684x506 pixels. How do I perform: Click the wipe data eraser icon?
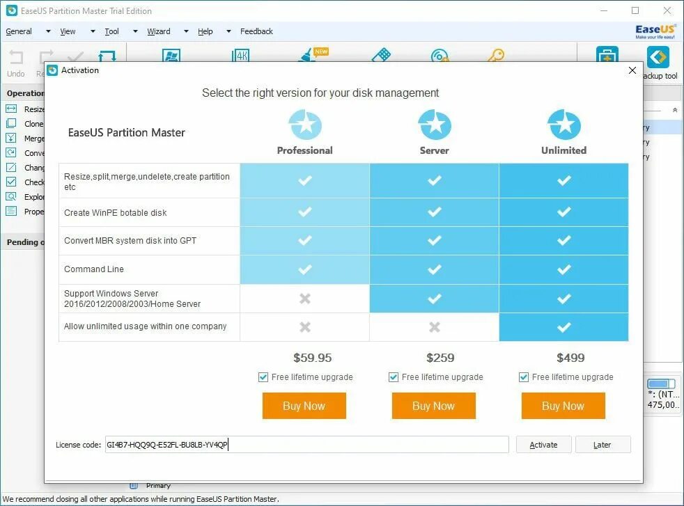click(381, 55)
